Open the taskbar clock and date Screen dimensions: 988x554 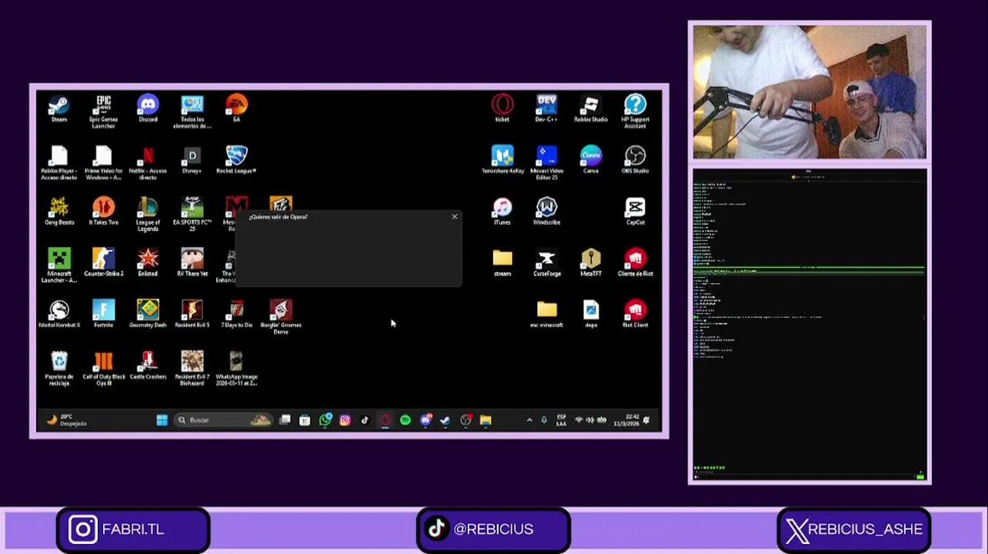pos(626,420)
